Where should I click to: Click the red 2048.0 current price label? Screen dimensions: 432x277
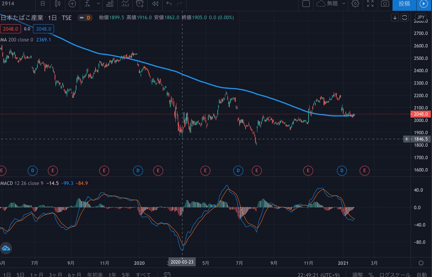coord(420,114)
